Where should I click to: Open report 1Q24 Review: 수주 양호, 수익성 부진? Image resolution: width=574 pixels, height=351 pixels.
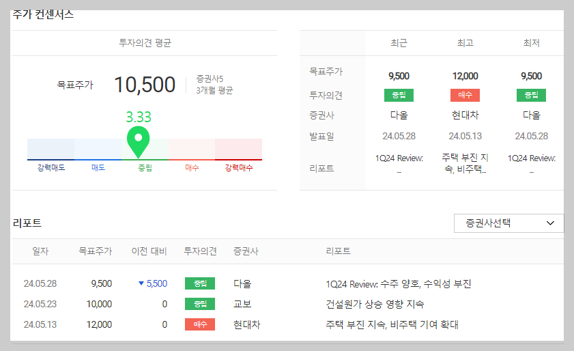pyautogui.click(x=399, y=284)
